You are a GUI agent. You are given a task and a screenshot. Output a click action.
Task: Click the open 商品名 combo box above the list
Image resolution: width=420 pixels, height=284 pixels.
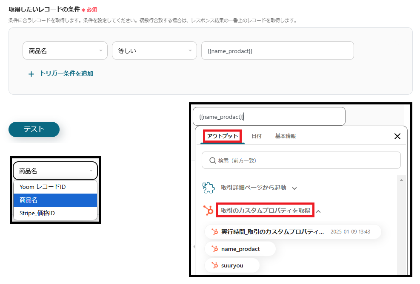[55, 171]
